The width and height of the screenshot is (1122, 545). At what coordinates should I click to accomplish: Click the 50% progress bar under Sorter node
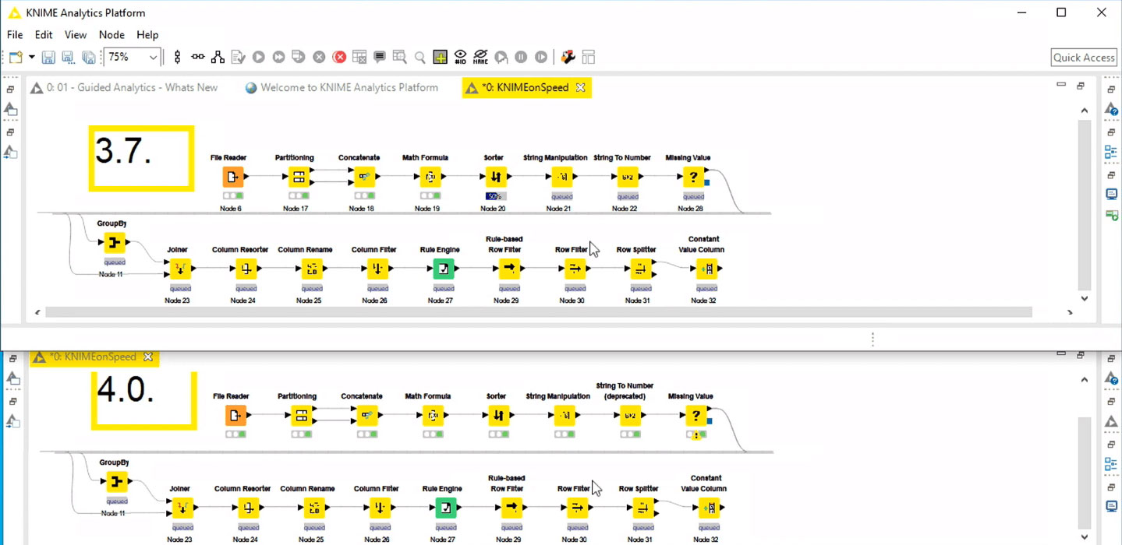pyautogui.click(x=495, y=196)
